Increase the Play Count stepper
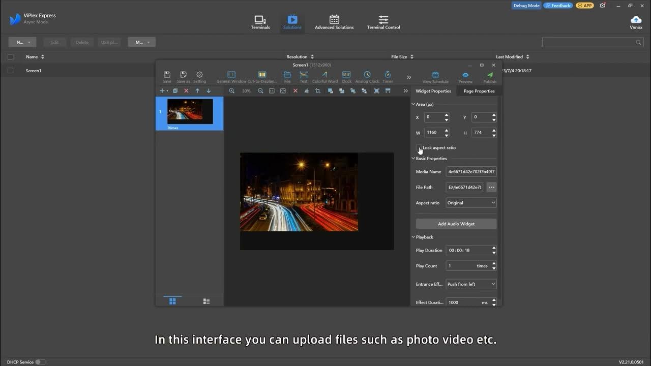 pyautogui.click(x=494, y=263)
